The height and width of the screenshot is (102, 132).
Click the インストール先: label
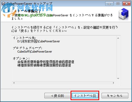(24, 38)
